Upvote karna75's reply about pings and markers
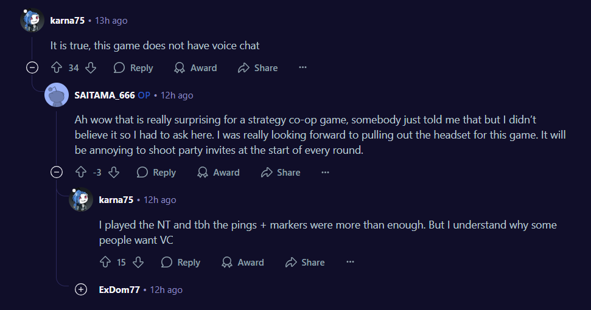 point(105,263)
